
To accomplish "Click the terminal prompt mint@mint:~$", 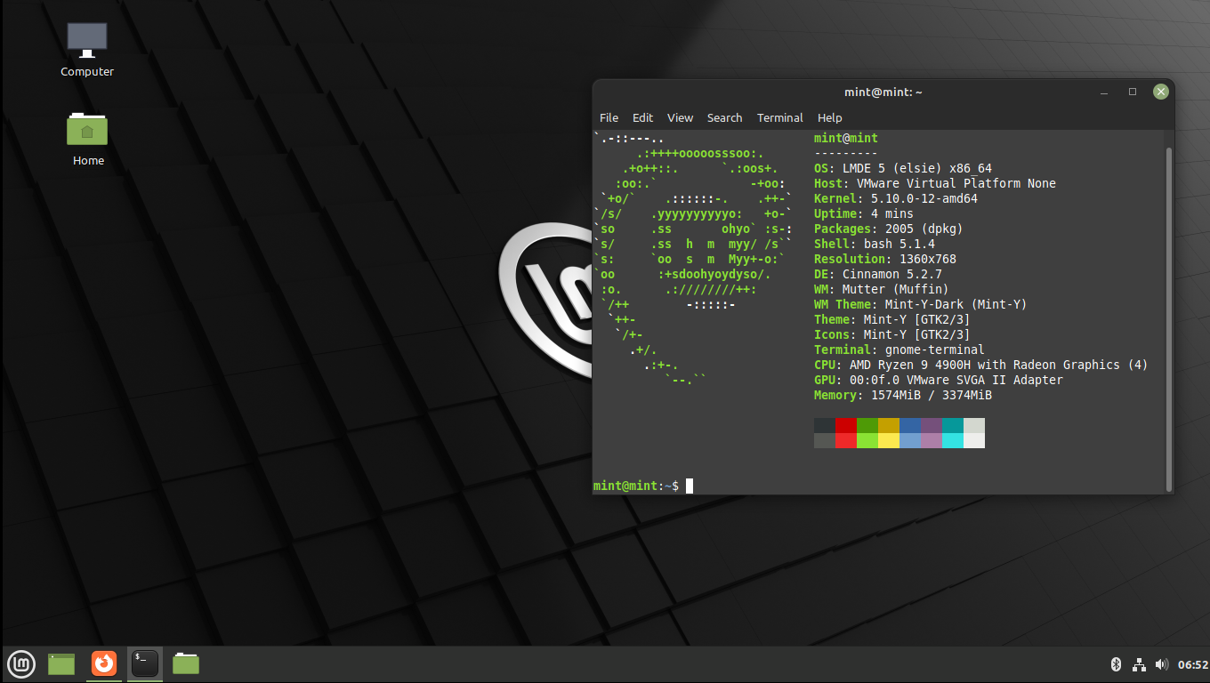I will click(636, 486).
